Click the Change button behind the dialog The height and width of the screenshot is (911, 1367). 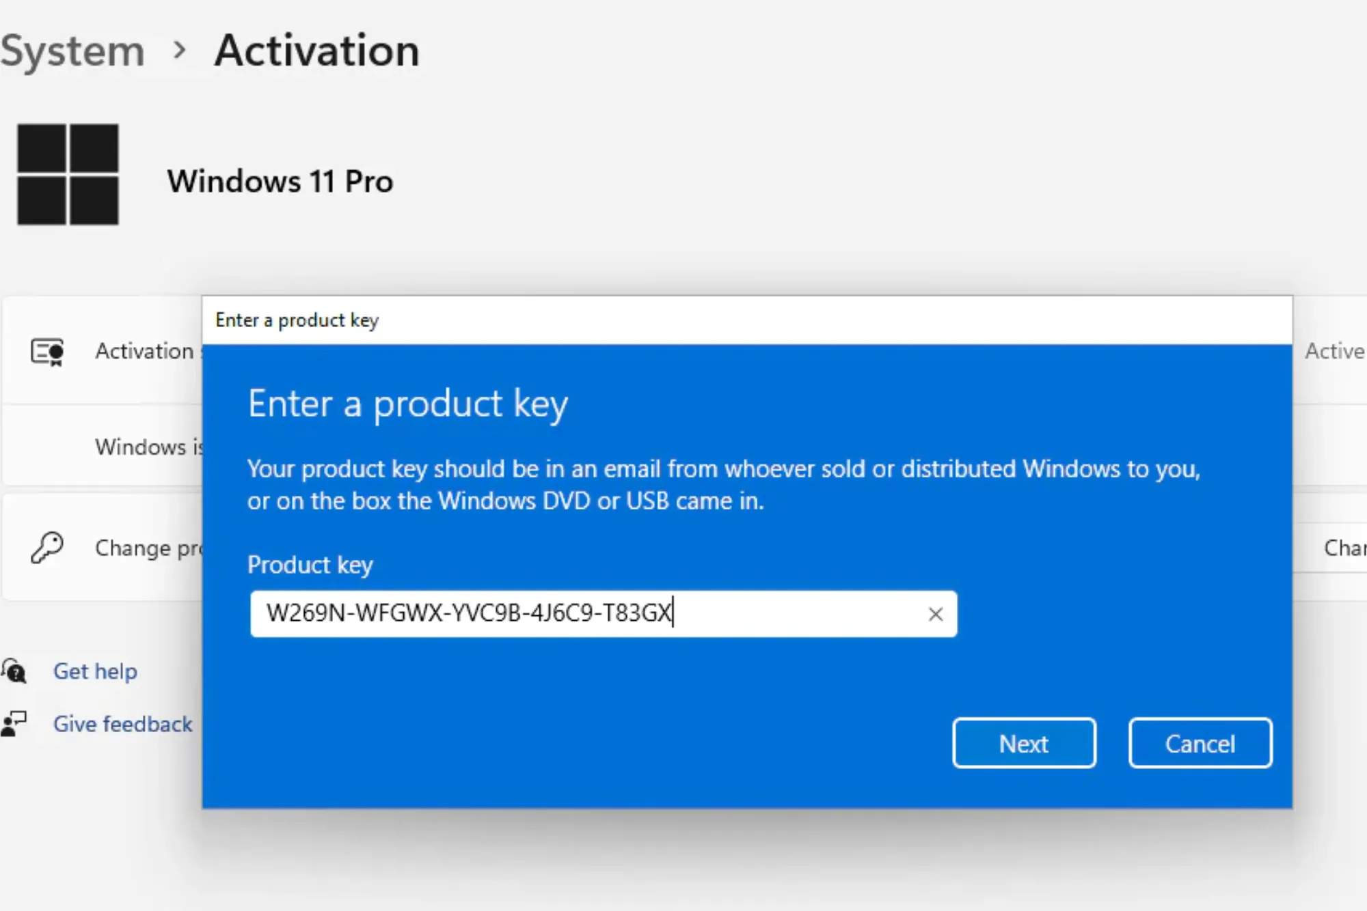coord(1330,548)
